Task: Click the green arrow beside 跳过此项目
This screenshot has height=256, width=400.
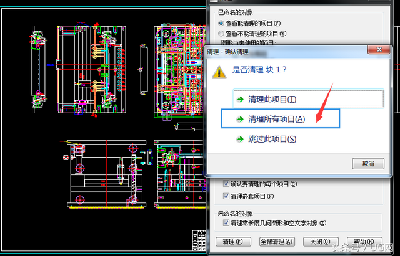Action: point(240,139)
